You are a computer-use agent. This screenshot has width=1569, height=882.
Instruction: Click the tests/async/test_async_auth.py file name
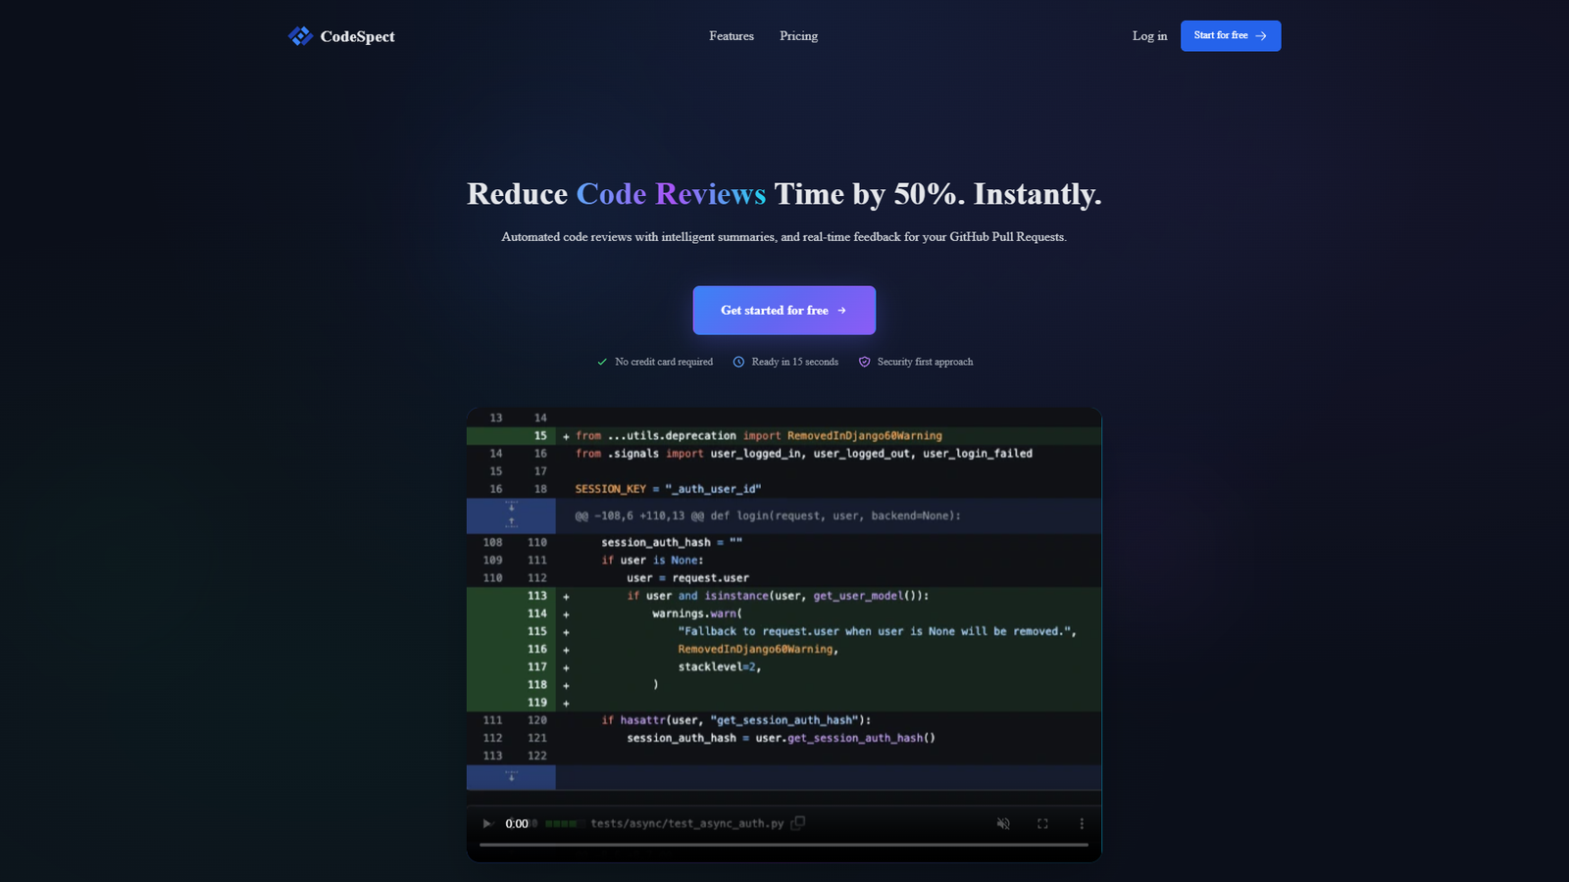[x=687, y=823]
